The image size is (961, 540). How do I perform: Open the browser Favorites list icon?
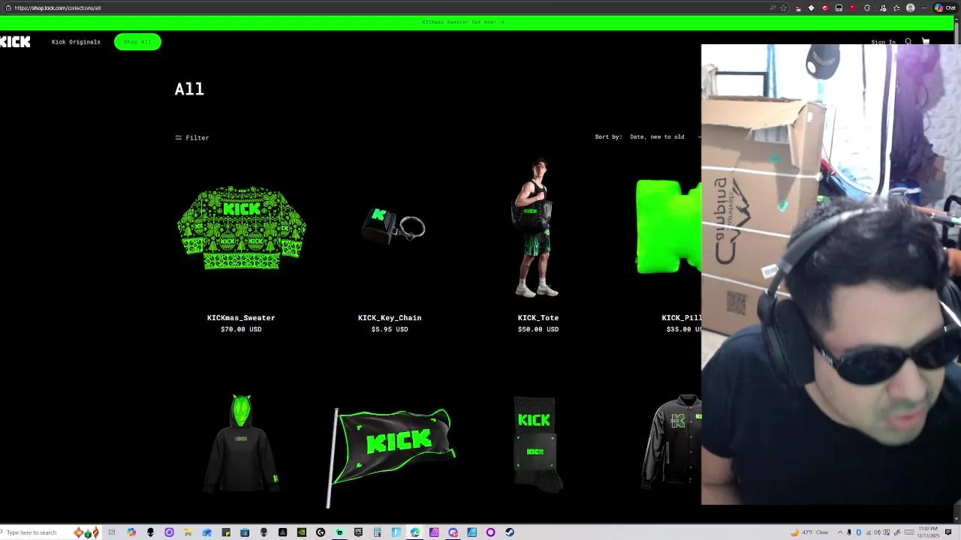pyautogui.click(x=896, y=7)
